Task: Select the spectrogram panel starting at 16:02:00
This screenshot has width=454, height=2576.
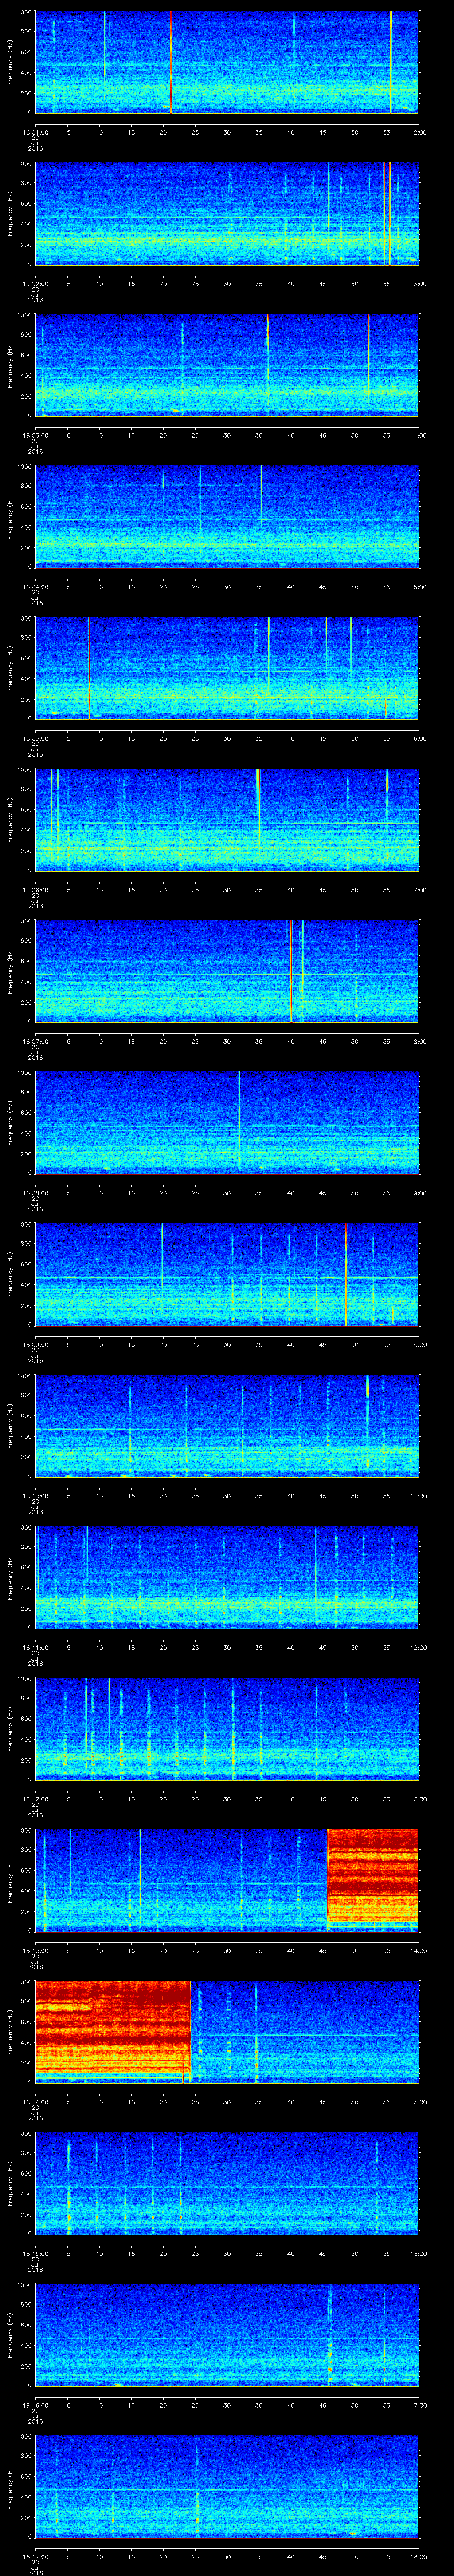Action: click(227, 213)
